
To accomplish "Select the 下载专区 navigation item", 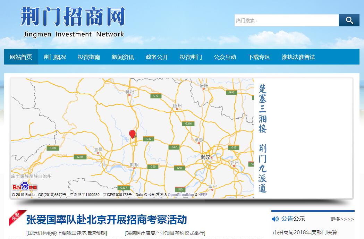I will point(259,57).
